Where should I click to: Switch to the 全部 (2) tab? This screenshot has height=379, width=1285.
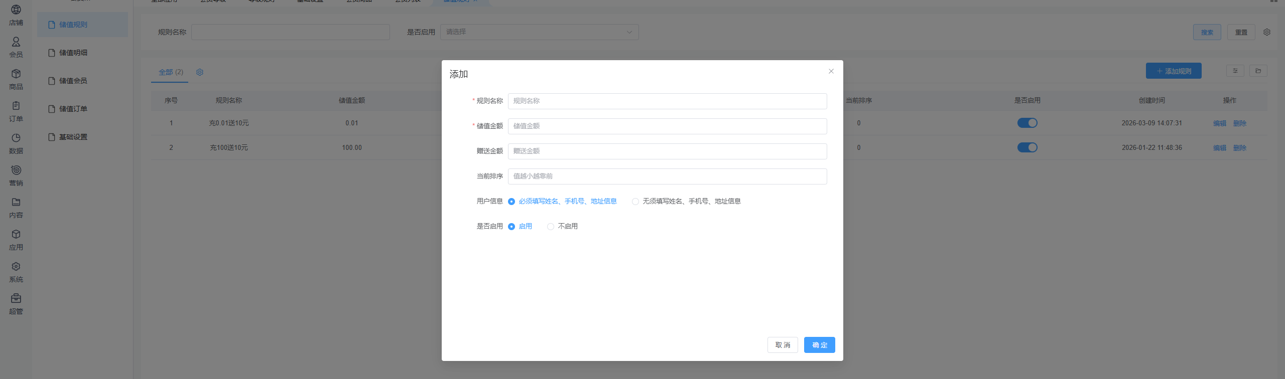(x=171, y=72)
